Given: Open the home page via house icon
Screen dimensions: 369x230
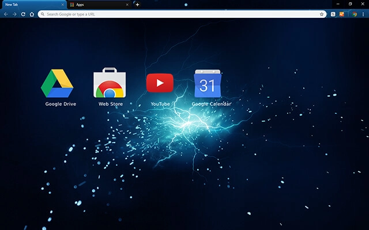Looking at the screenshot, I should point(32,14).
